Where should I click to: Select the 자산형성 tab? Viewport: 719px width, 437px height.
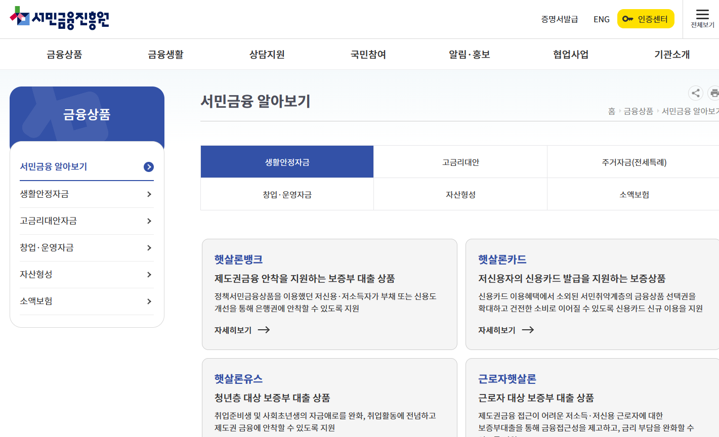pyautogui.click(x=459, y=194)
